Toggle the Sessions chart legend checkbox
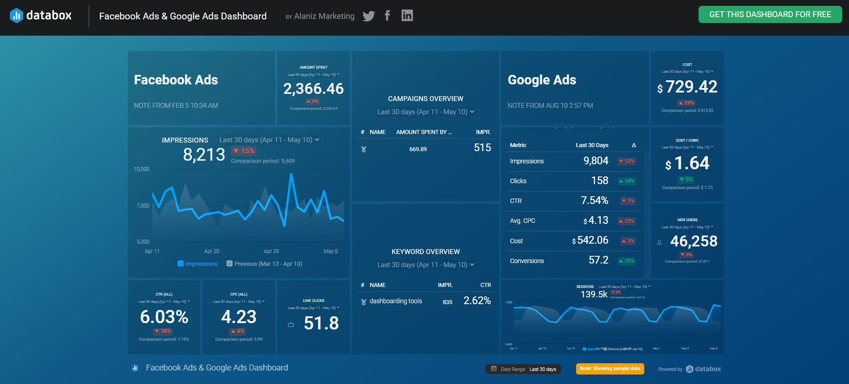The image size is (849, 384). click(585, 349)
